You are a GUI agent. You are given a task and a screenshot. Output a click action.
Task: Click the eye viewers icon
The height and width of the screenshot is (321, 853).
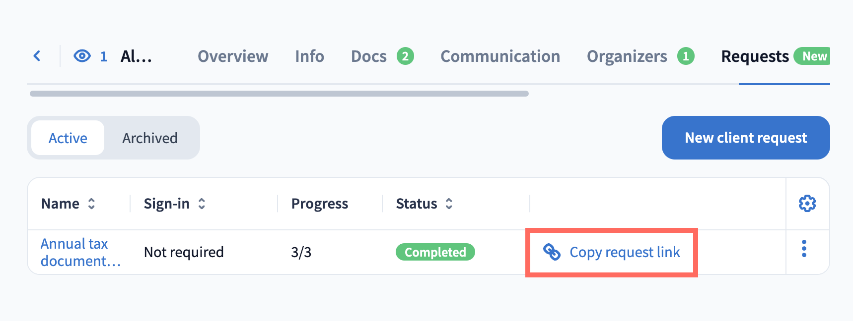(82, 56)
